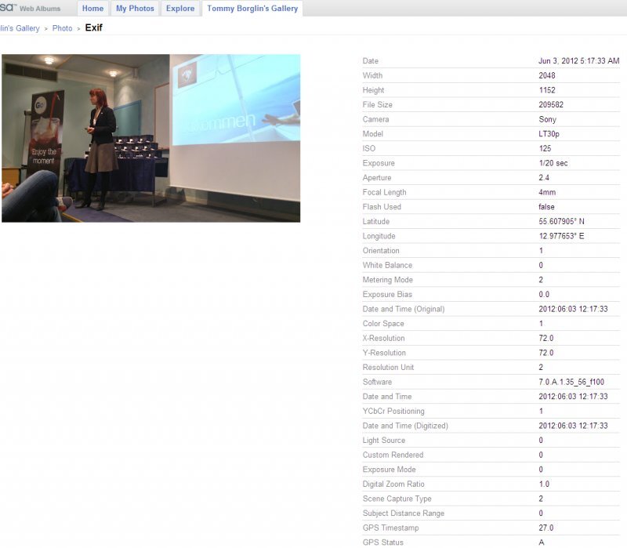The image size is (627, 548).
Task: Click the File Size value 209582
Action: pyautogui.click(x=551, y=105)
